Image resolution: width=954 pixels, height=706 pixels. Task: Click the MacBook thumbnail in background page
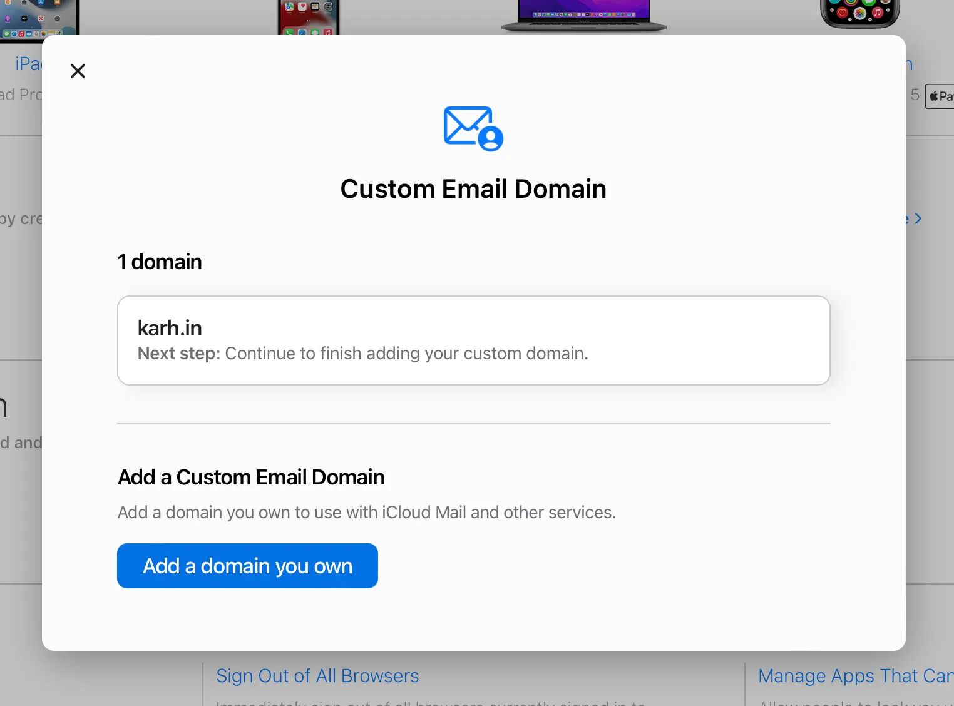click(x=584, y=16)
